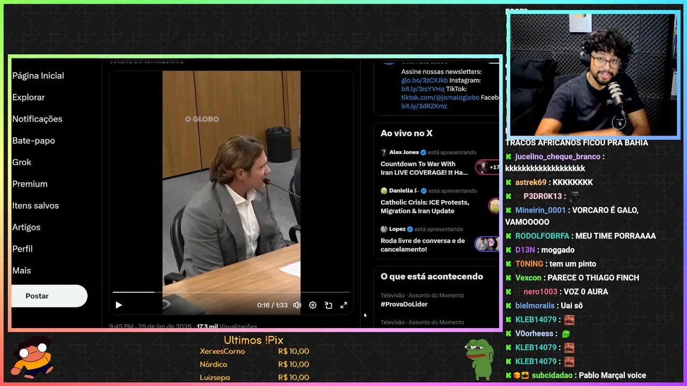Click Luizsepa in Ultimos Pix list
The image size is (687, 386).
tap(215, 377)
